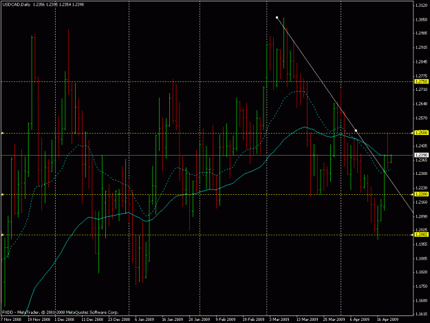Click the 1.2985 price axis value

(x=422, y=34)
